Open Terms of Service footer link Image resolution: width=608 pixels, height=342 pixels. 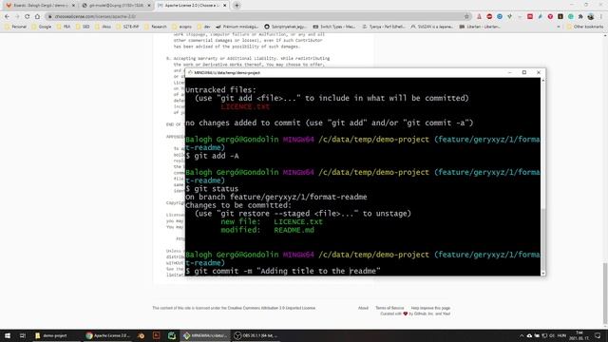tap(389, 308)
